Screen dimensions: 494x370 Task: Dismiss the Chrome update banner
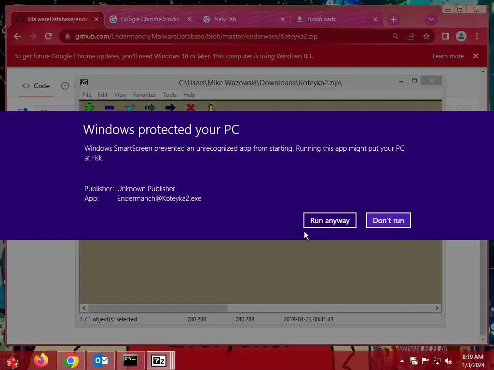coord(475,56)
